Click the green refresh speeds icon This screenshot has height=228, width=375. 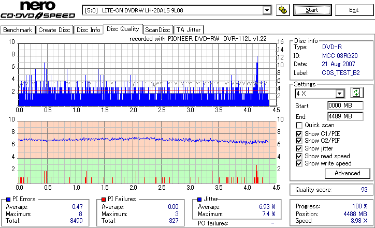click(x=356, y=93)
